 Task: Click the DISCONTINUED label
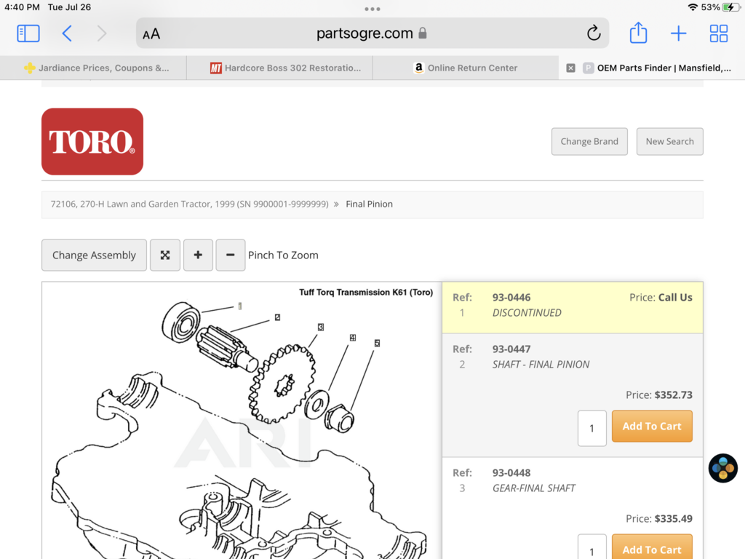click(x=527, y=313)
